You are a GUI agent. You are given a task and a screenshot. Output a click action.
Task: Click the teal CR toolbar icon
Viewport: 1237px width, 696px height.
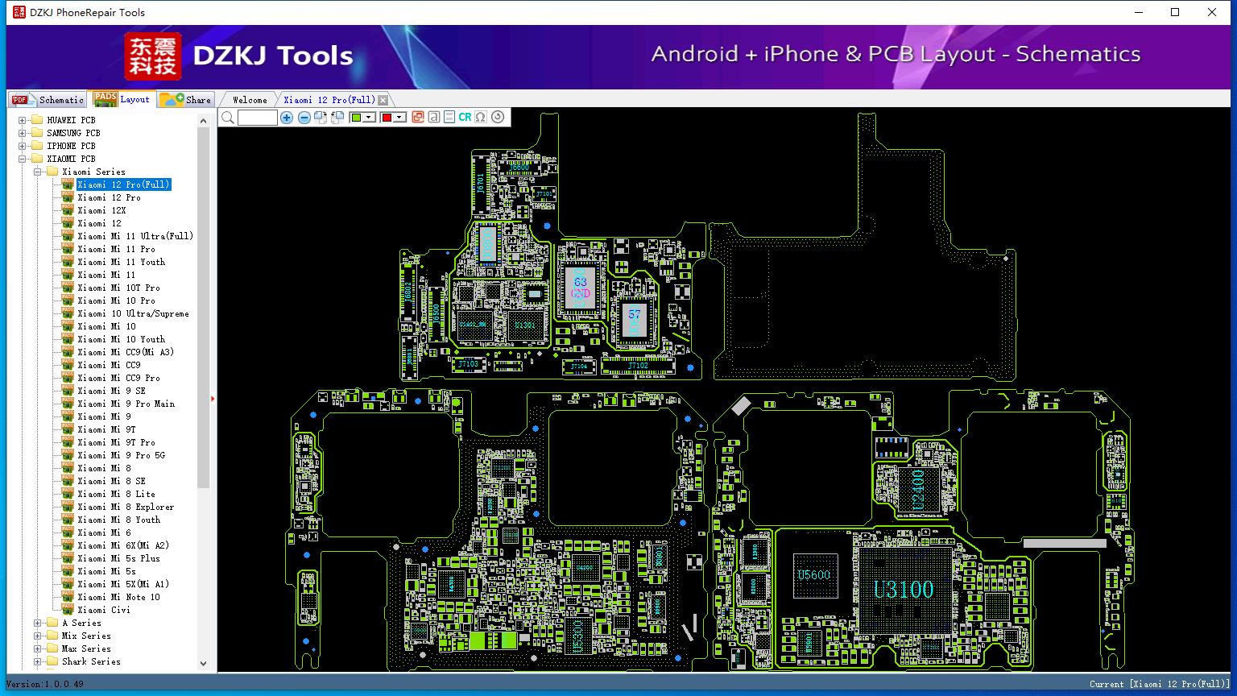[x=465, y=117]
